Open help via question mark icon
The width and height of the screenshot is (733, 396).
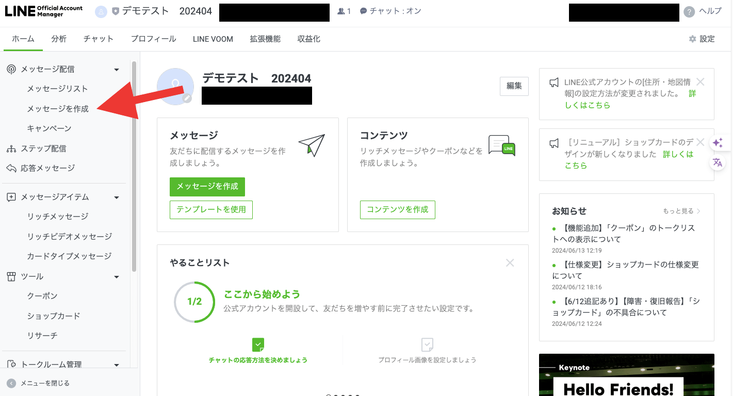tap(689, 12)
